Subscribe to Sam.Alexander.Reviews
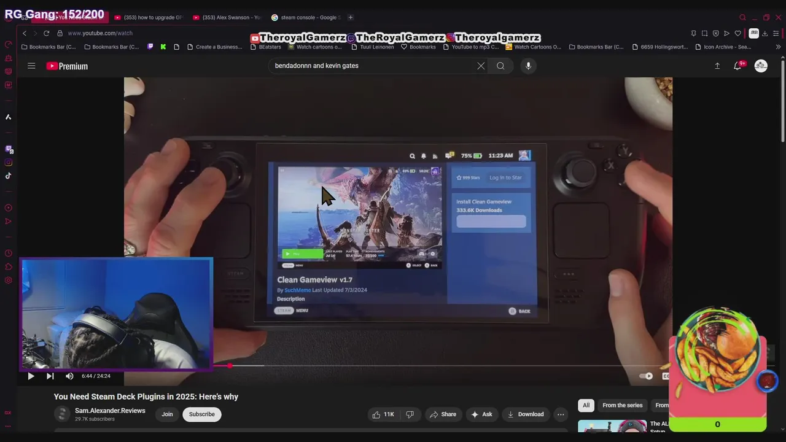The width and height of the screenshot is (786, 442). click(x=201, y=414)
